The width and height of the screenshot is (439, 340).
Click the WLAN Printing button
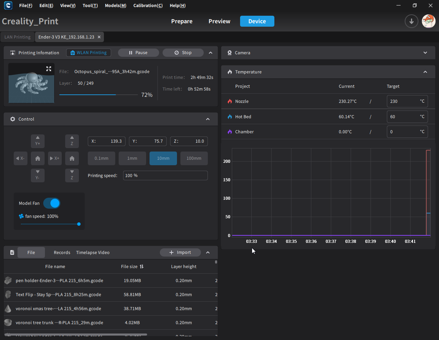coord(88,53)
